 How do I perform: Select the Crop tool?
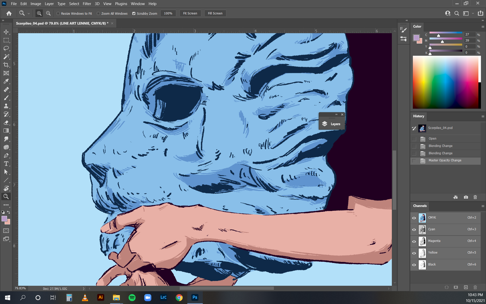[6, 65]
